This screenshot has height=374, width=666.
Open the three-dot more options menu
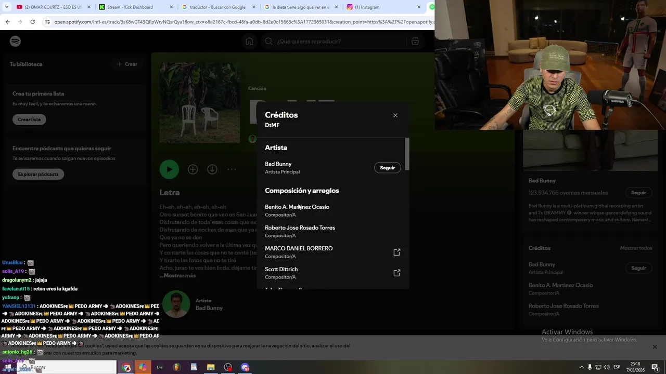(x=232, y=169)
